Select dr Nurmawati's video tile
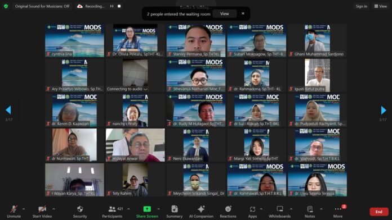 [74, 145]
